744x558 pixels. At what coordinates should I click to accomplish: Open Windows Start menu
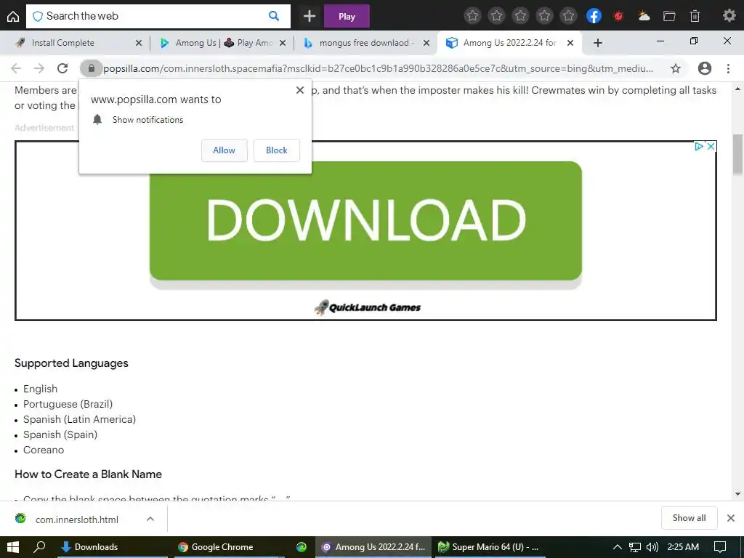click(13, 547)
